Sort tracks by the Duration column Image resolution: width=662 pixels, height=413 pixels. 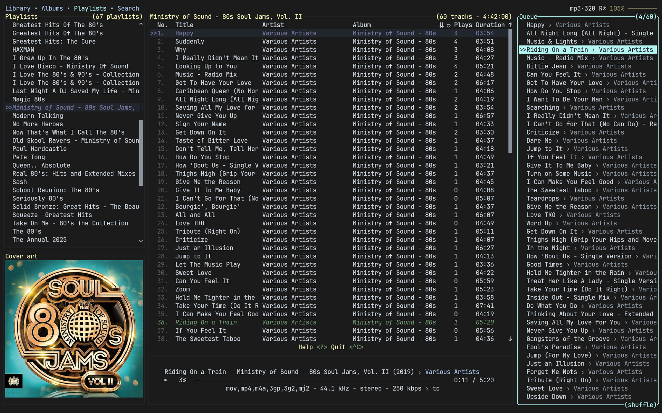coord(490,25)
